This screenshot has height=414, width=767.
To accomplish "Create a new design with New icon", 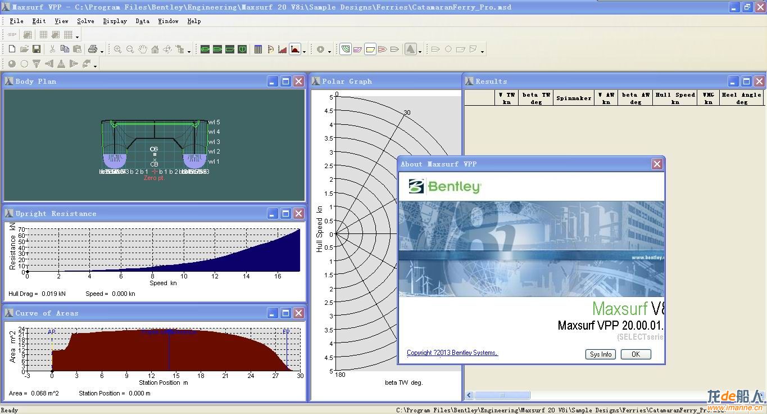I will click(12, 49).
